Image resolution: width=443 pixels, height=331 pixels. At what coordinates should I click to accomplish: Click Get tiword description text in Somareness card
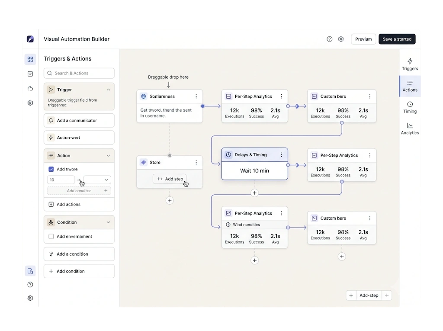pos(166,113)
